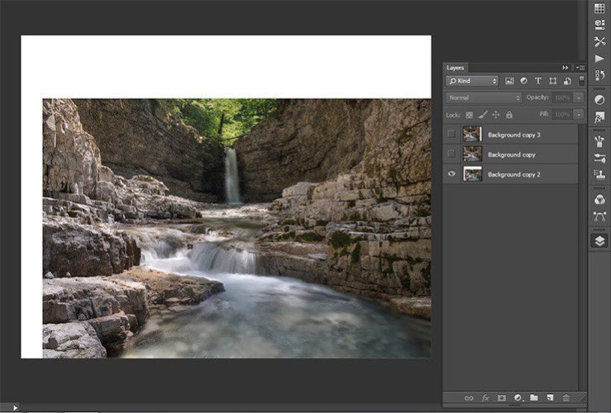The height and width of the screenshot is (413, 611).
Task: Click the create new group folder icon
Action: (x=534, y=397)
